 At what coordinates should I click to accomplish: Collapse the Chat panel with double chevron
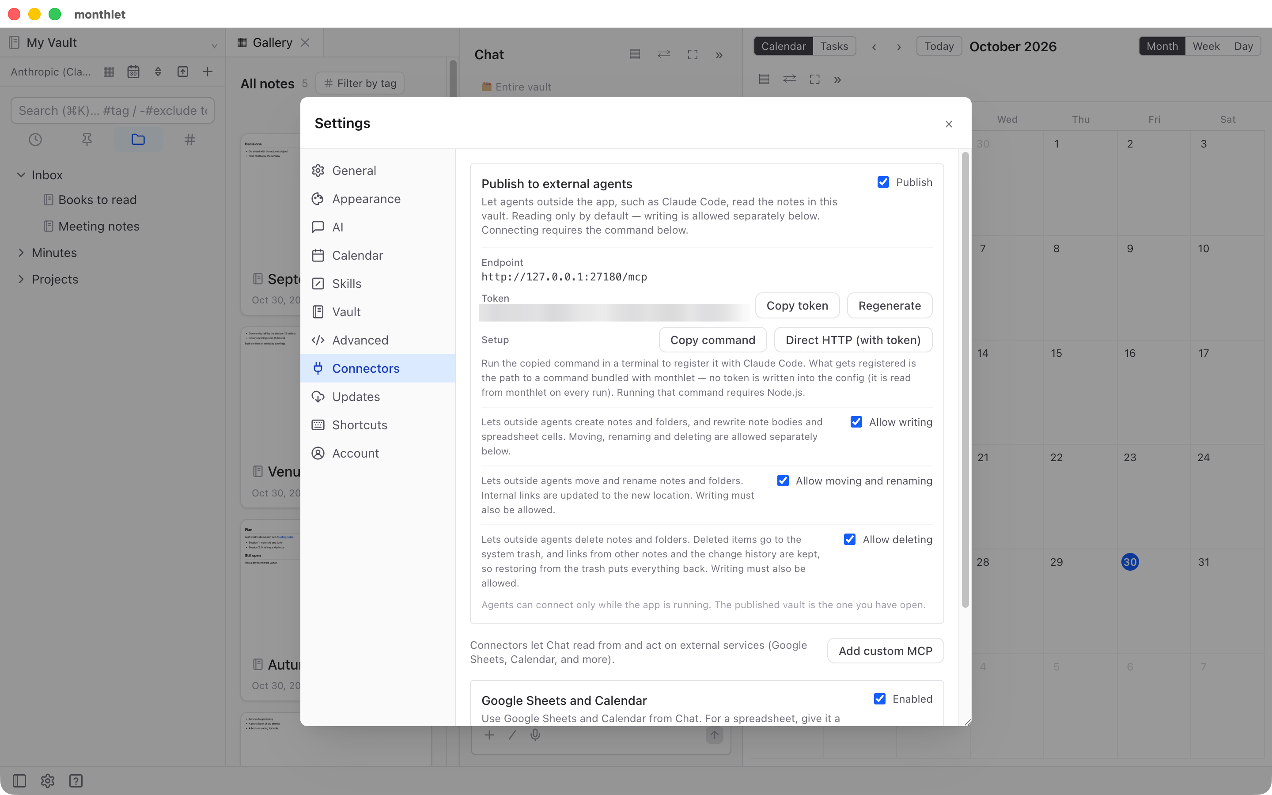(x=719, y=55)
